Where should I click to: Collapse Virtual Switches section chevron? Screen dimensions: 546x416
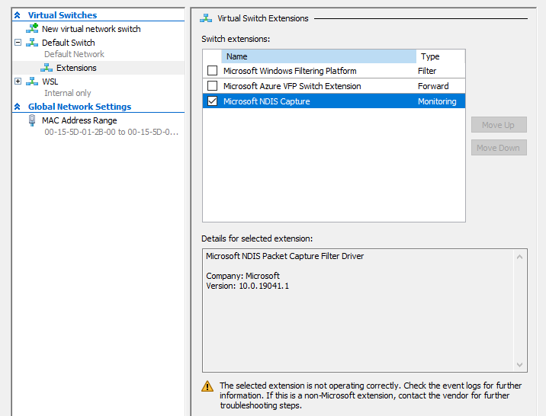(x=18, y=15)
